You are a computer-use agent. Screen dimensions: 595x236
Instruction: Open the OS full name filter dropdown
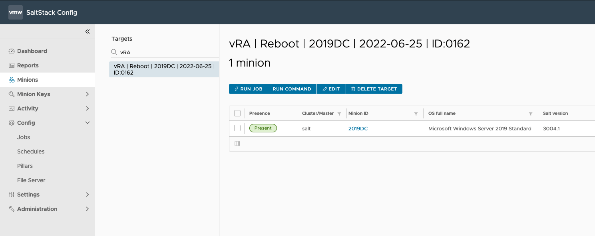click(531, 113)
